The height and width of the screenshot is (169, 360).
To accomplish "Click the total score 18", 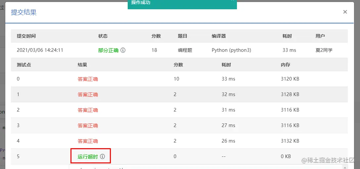I will [154, 50].
